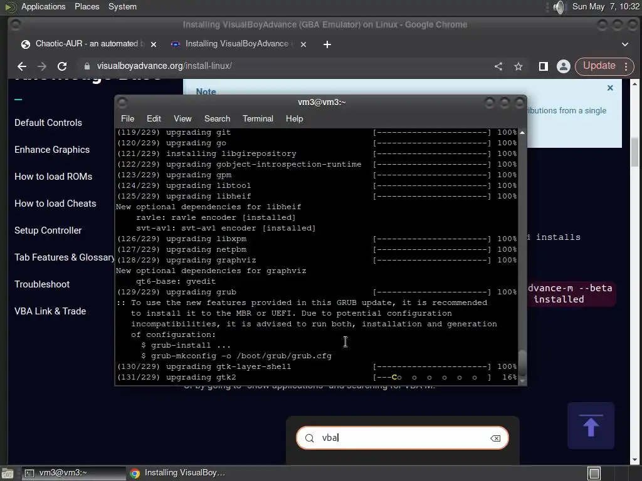Open the terminal View menu

[182, 118]
